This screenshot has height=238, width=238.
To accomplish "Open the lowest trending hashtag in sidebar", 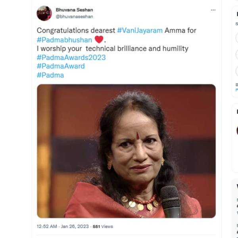I will [x=237, y=232].
